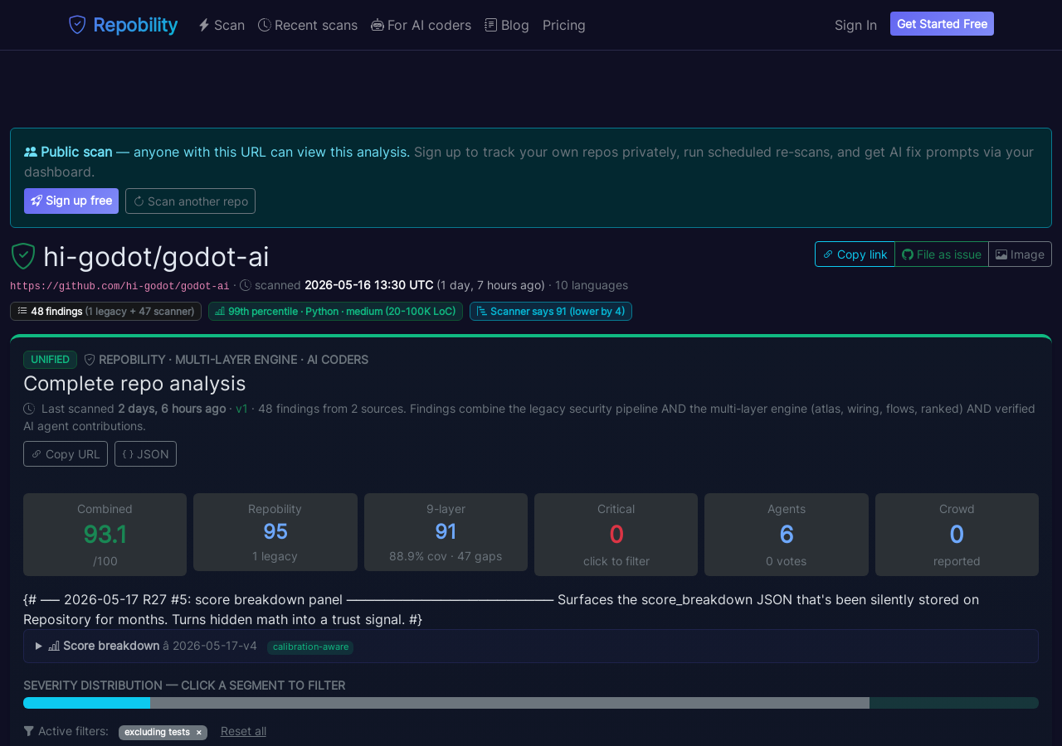Click the Repobility shield logo icon
Viewport: 1062px width, 746px height.
pos(77,25)
